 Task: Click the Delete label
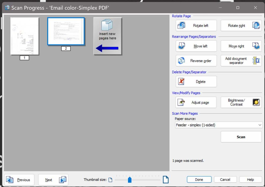[200, 82]
